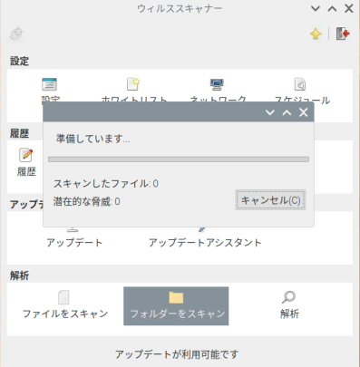Open the ネットワーク network icon

[x=217, y=84]
